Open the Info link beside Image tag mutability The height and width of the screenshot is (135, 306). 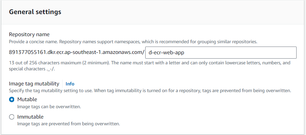70,84
